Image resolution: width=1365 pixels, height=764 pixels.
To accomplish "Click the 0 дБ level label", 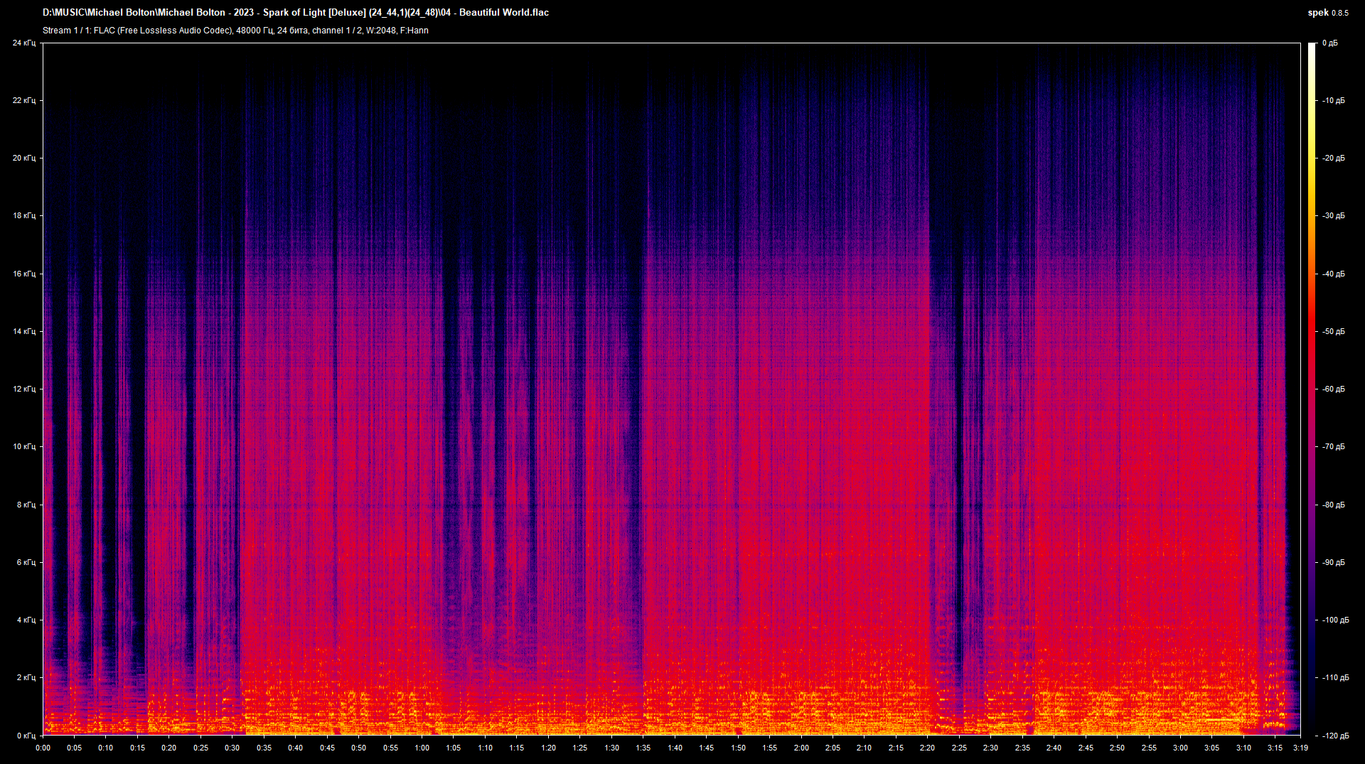I will click(x=1329, y=43).
